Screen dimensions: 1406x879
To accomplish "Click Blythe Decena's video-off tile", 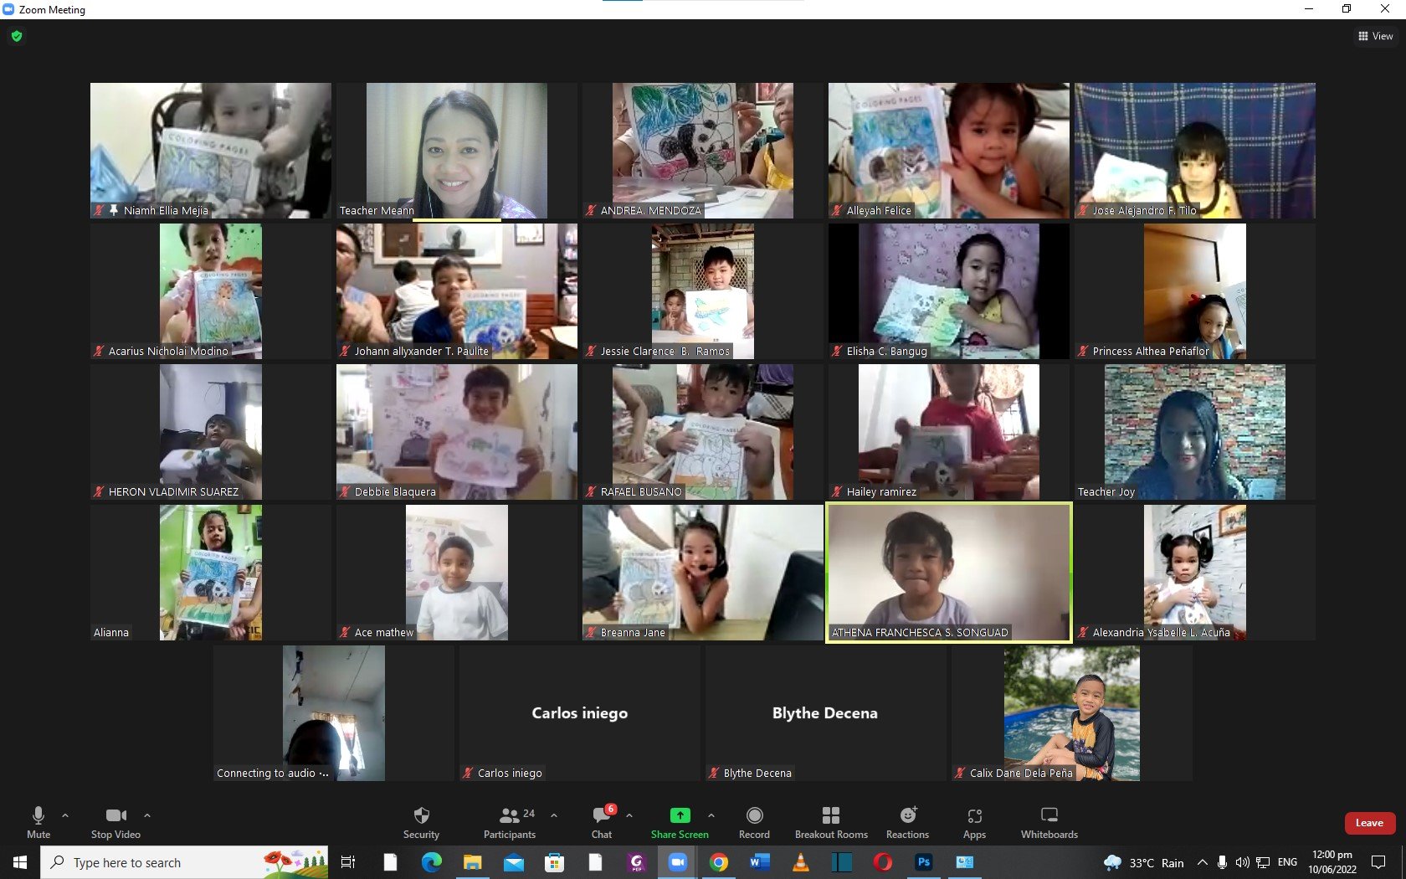I will (826, 713).
